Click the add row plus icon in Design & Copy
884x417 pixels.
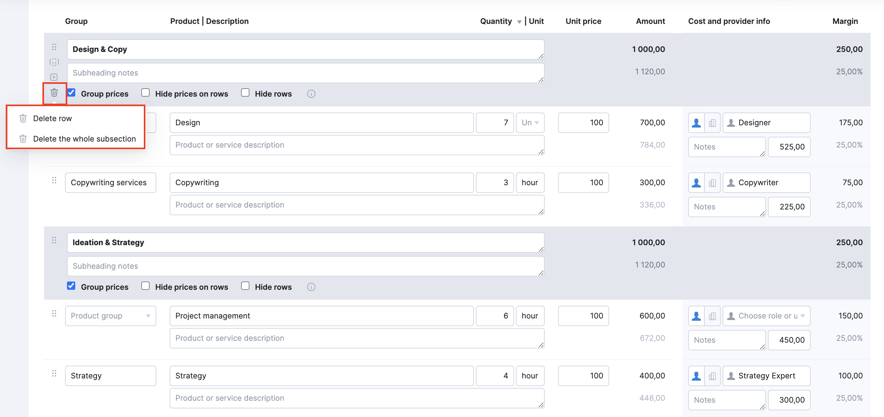pos(54,77)
